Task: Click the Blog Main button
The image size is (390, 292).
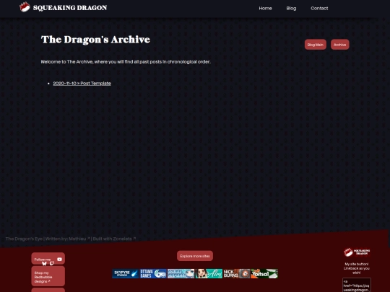Action: tap(315, 45)
